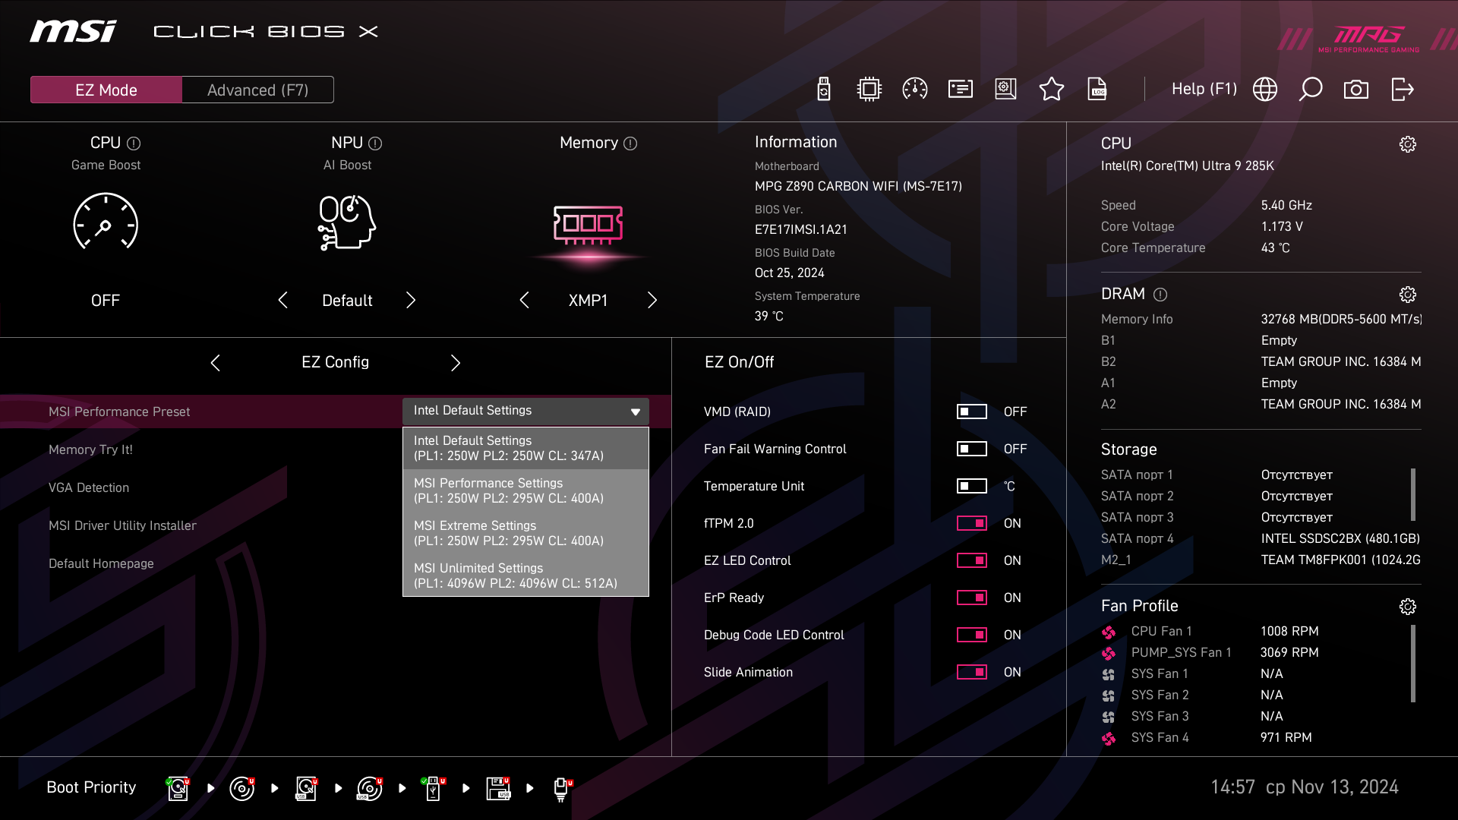Collapse the MSI Performance Preset dropdown

(635, 412)
